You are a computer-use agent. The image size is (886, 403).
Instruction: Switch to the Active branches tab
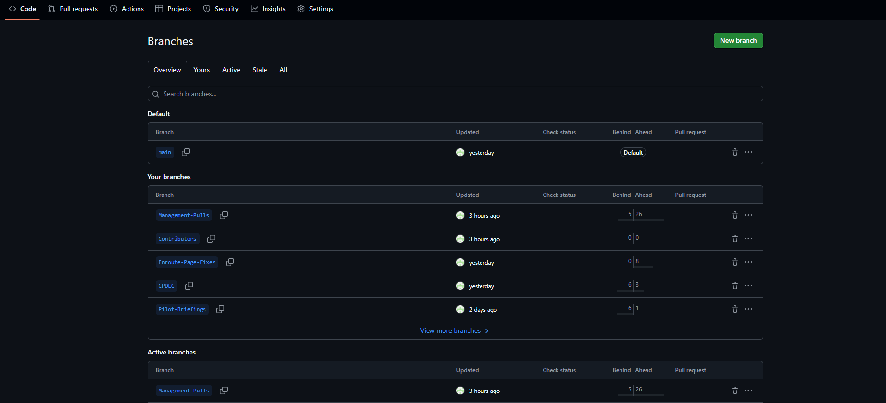click(231, 70)
